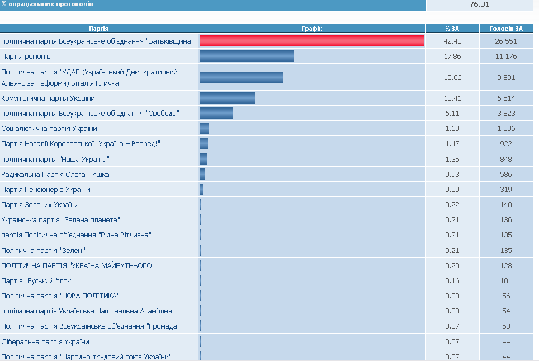This screenshot has height=361, width=539.
Task: Open Комуністична партія України entry
Action: pyautogui.click(x=48, y=99)
